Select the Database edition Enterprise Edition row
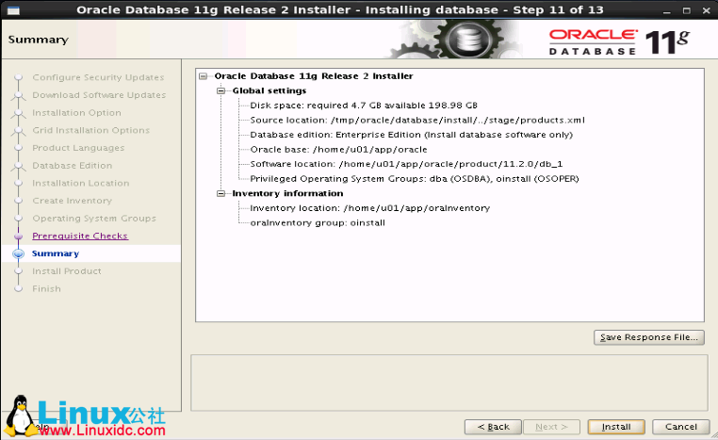Image resolution: width=718 pixels, height=440 pixels. point(411,135)
